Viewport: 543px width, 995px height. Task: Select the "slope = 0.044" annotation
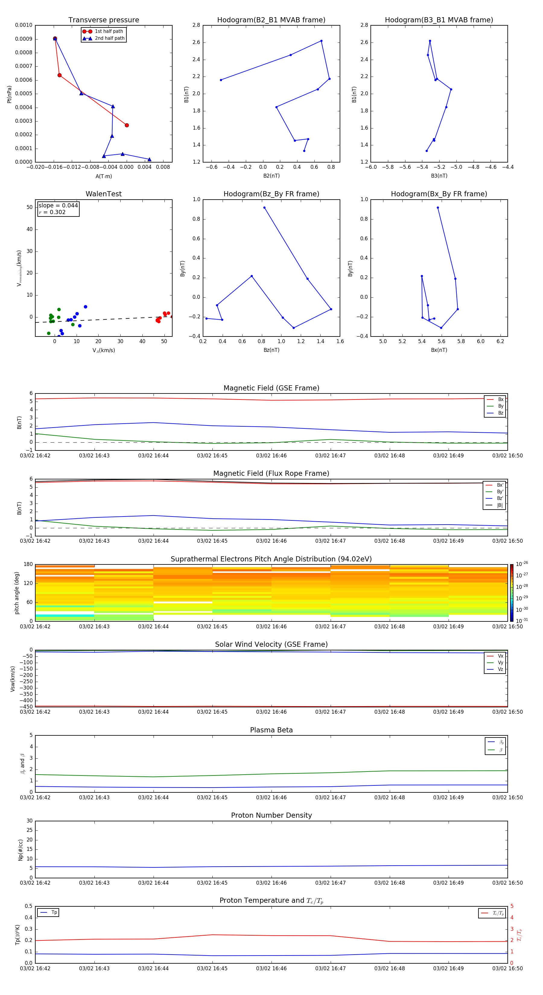pos(58,206)
